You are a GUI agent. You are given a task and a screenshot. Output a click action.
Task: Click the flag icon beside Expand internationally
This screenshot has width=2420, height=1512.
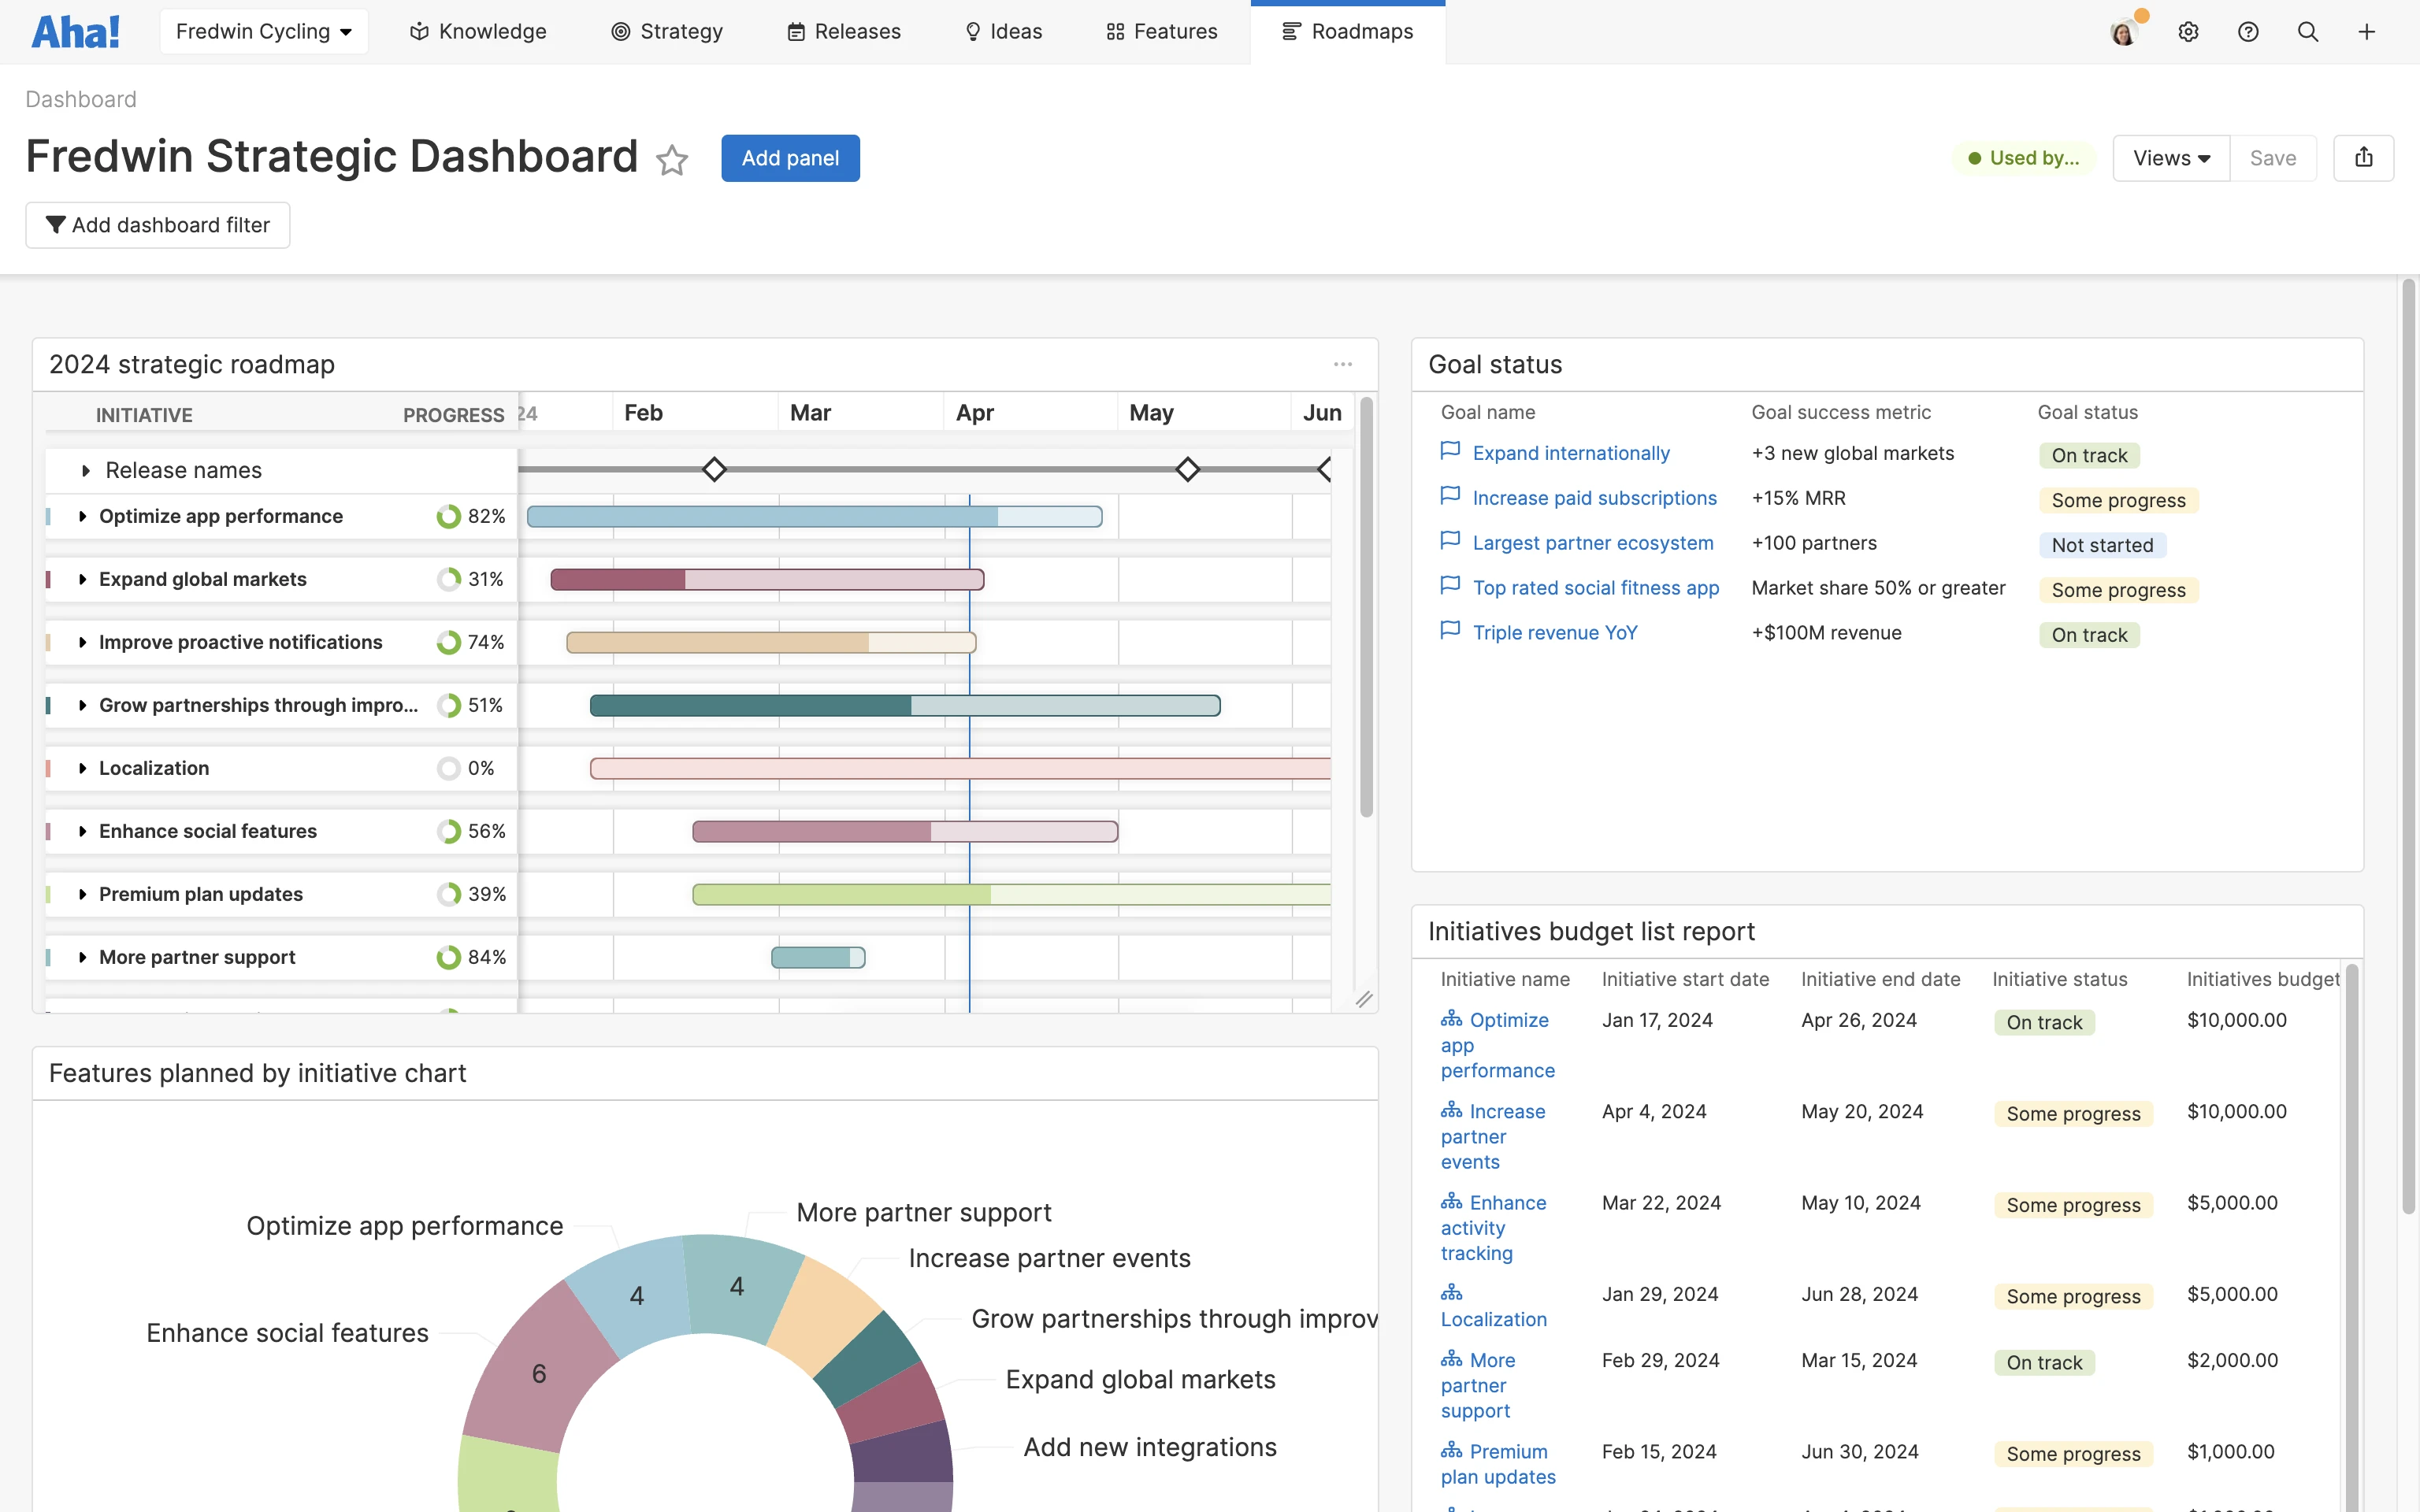[x=1450, y=451]
